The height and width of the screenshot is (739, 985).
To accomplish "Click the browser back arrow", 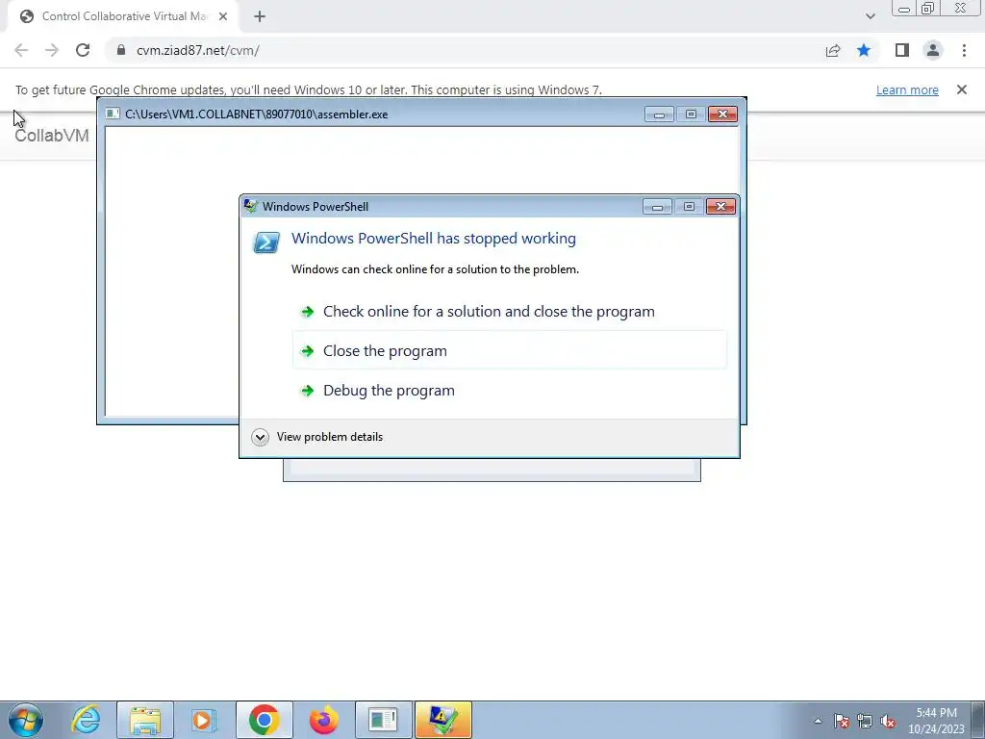I will tap(21, 50).
